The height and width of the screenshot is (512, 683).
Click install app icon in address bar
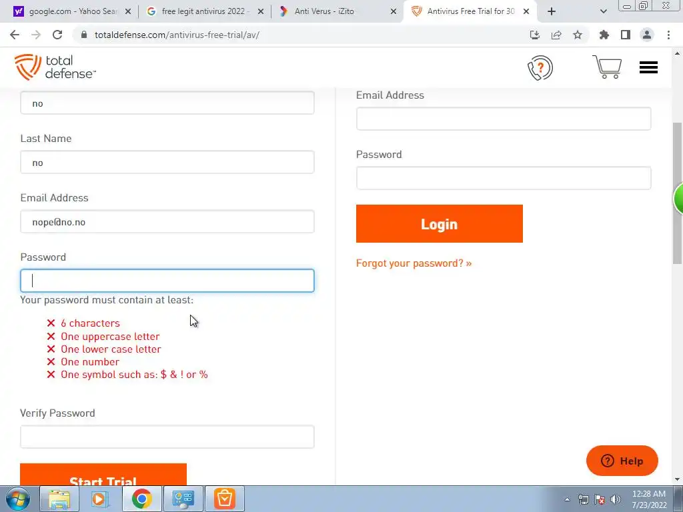[534, 35]
